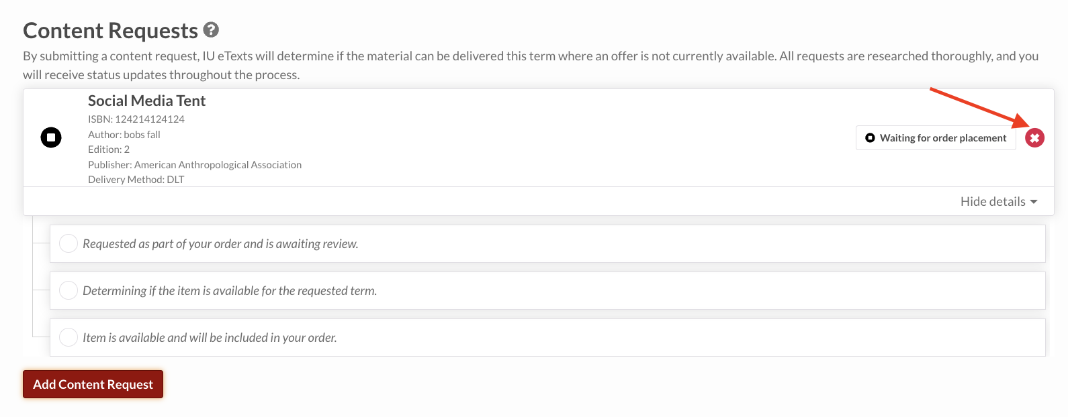Click the Content Requests heading
This screenshot has height=417, width=1068.
click(x=111, y=31)
